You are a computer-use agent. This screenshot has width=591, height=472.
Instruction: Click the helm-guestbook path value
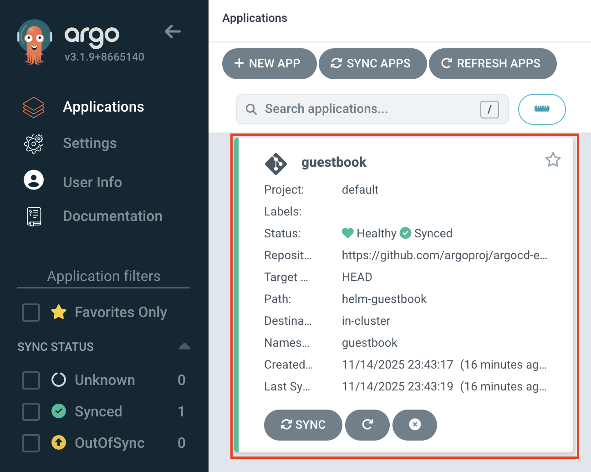(x=384, y=299)
